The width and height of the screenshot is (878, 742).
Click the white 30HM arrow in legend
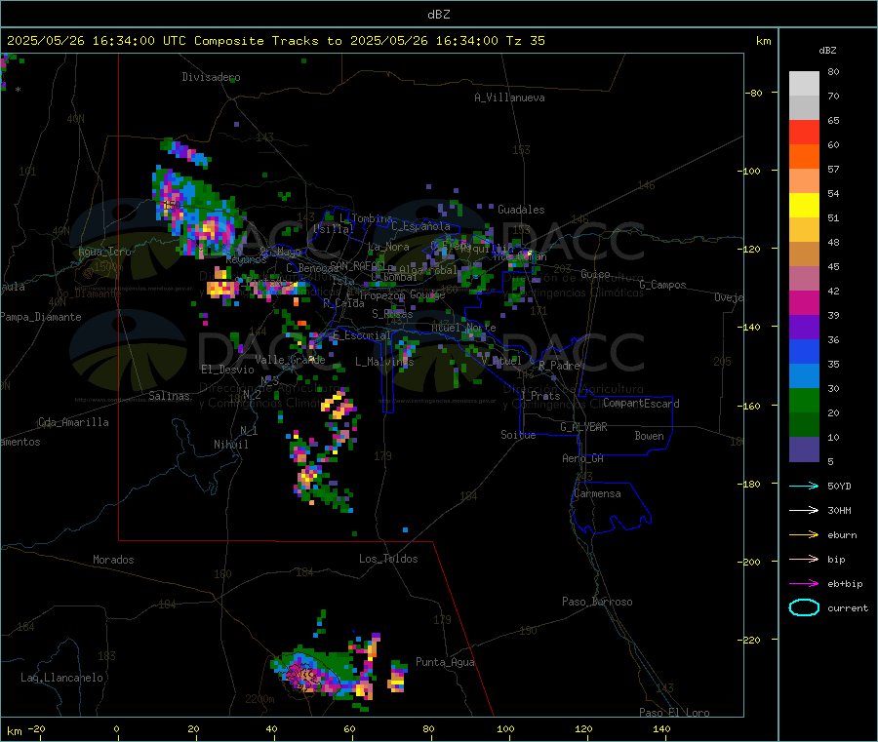(x=804, y=510)
